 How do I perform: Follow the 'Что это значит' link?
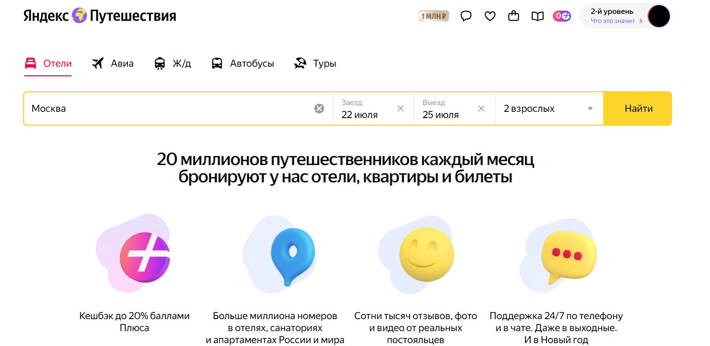click(617, 21)
